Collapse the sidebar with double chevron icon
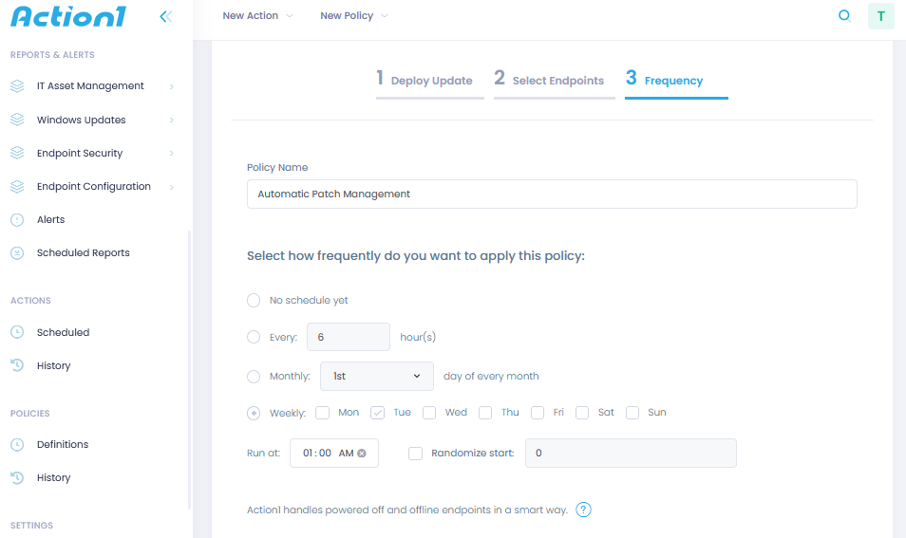 (166, 17)
